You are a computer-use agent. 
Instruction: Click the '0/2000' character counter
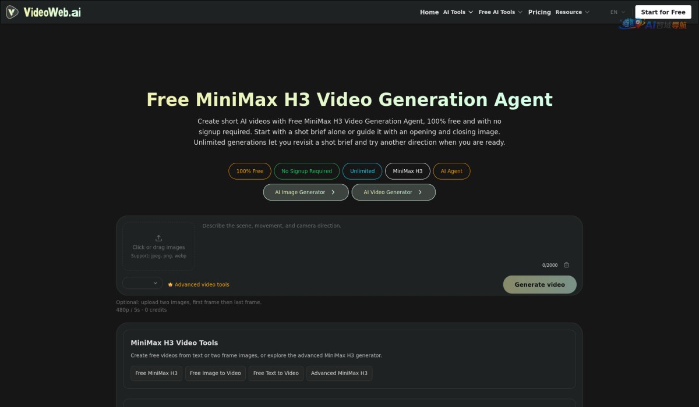click(x=550, y=266)
